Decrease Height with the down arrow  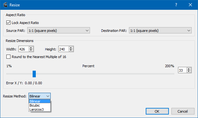coord(71,50)
